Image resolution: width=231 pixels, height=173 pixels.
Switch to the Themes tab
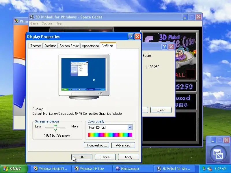point(36,46)
